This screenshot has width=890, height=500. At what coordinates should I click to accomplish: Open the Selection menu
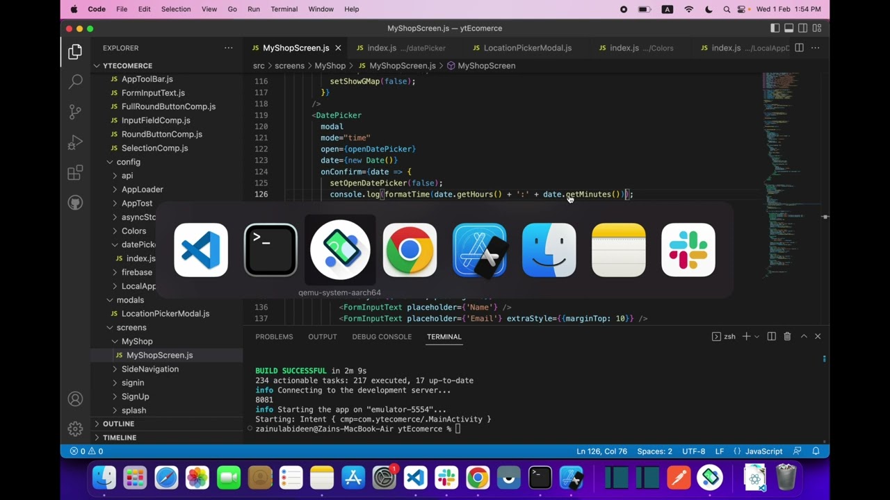click(176, 9)
